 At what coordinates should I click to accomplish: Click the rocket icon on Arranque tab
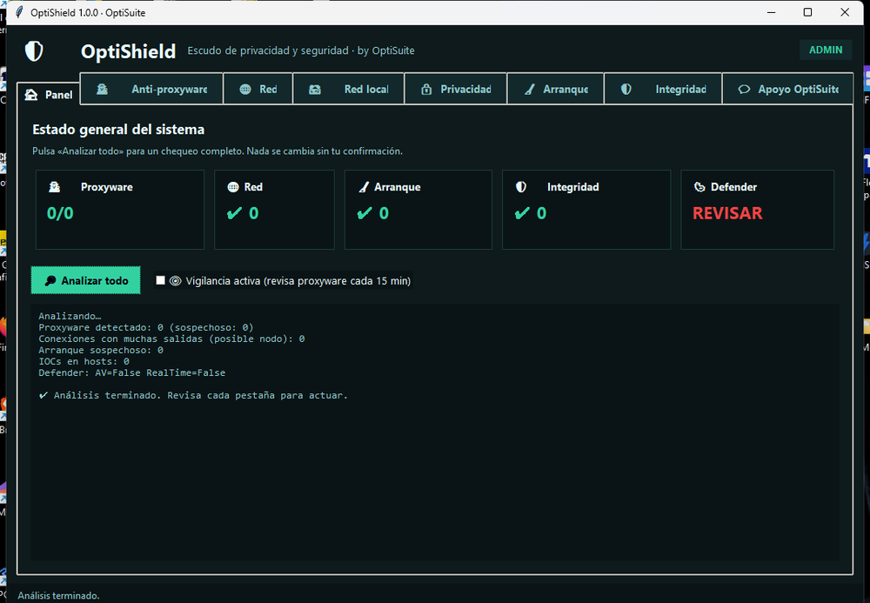530,89
